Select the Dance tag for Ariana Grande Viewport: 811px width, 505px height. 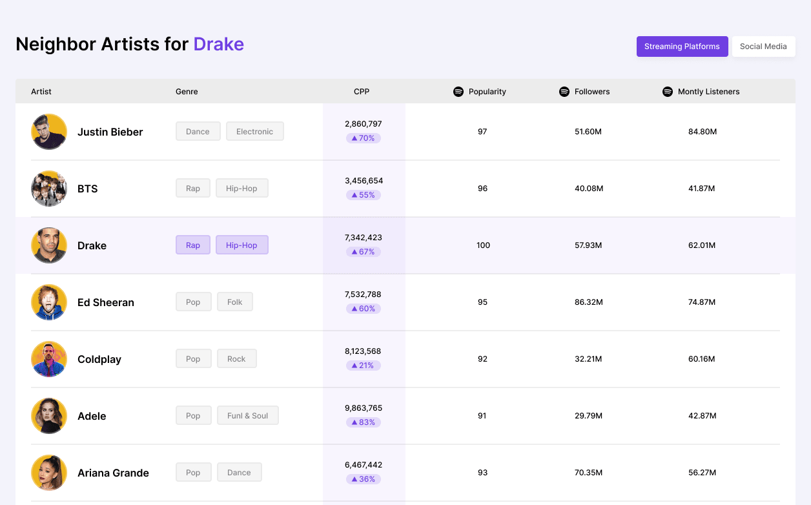(239, 473)
